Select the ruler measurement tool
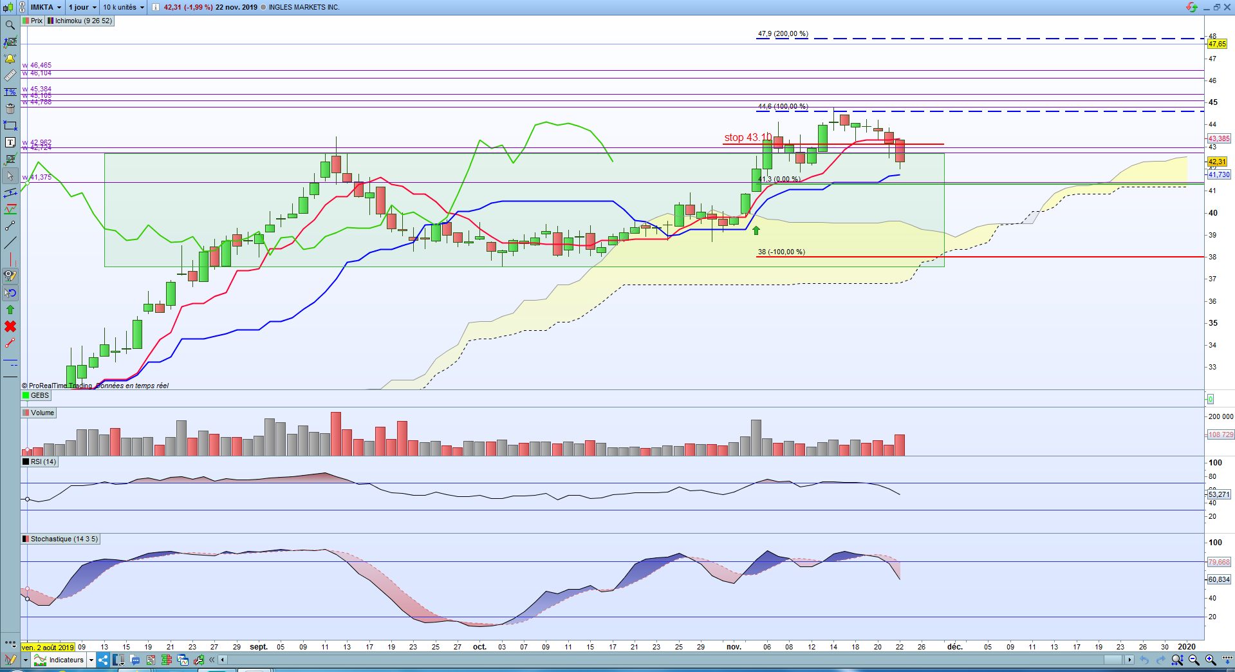 tap(10, 75)
